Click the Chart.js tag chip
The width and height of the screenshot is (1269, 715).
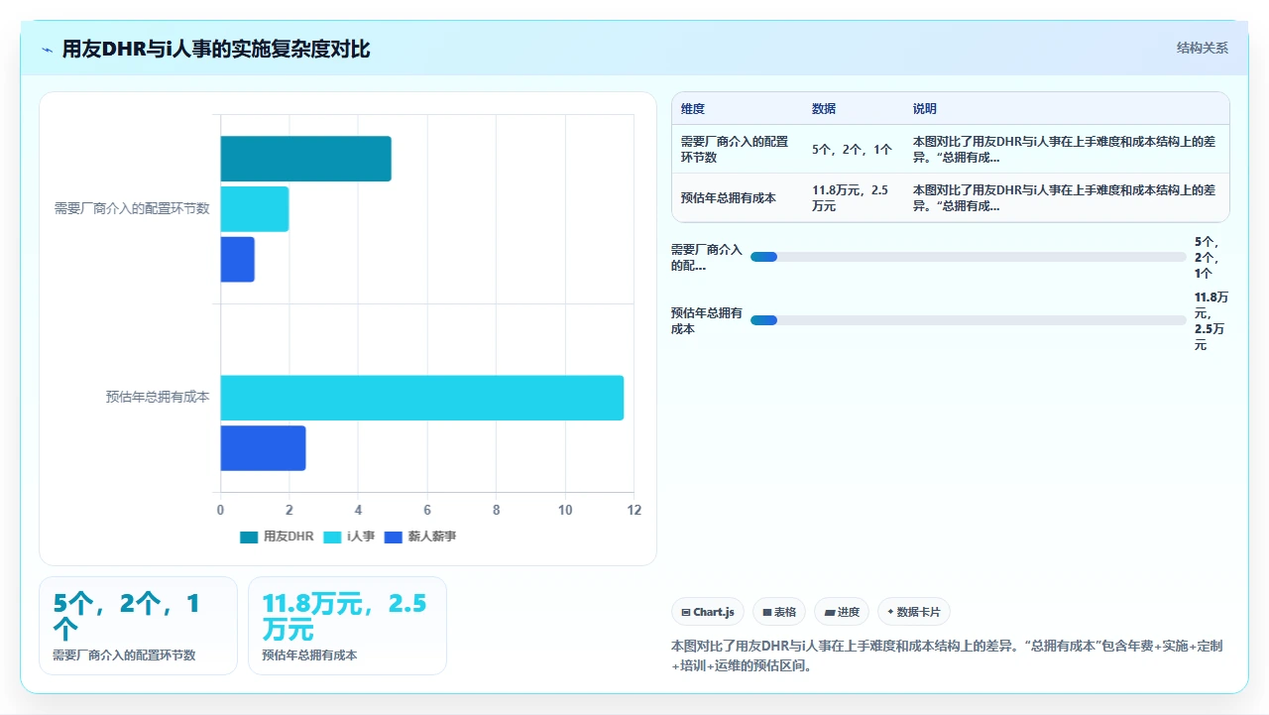point(708,612)
